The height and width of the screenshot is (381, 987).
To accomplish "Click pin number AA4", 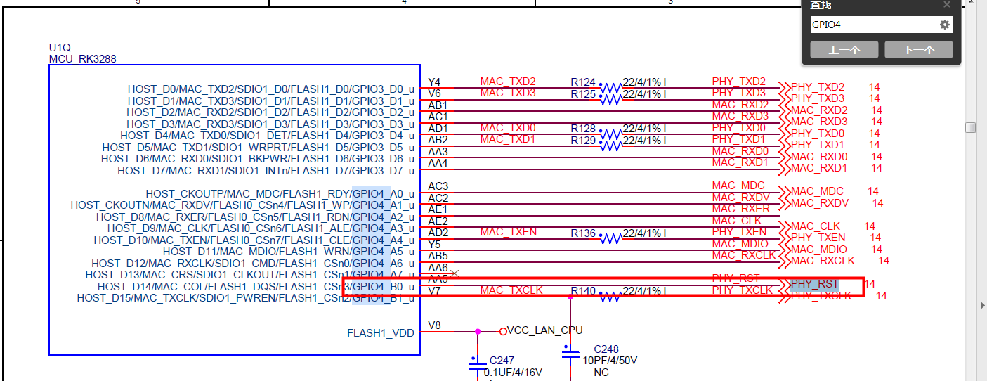I will coord(438,163).
